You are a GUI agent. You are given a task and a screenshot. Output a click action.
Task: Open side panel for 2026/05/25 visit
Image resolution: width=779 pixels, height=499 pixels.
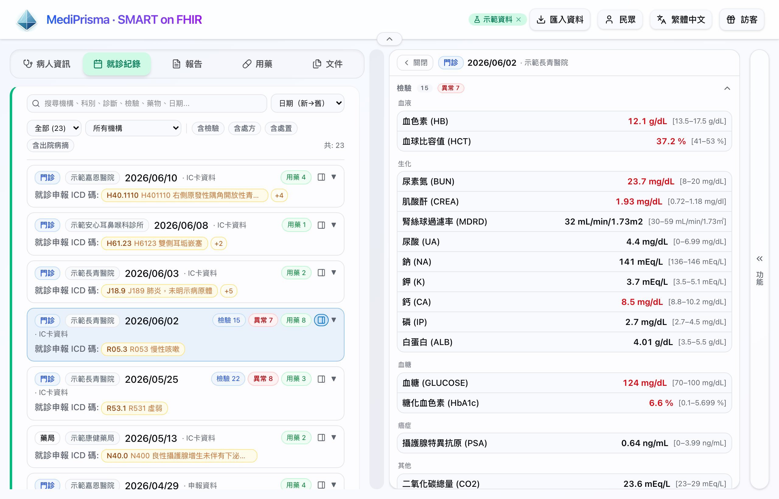pyautogui.click(x=321, y=379)
